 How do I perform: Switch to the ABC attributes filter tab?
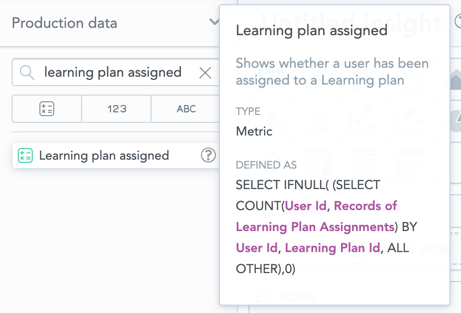coord(186,109)
